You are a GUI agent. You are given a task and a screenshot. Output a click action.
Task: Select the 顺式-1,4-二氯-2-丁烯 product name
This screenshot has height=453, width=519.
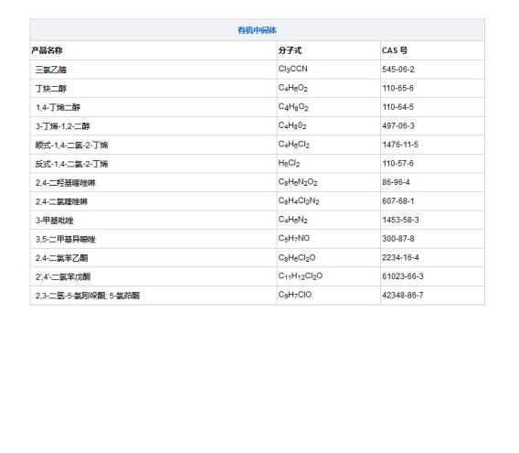coord(72,146)
